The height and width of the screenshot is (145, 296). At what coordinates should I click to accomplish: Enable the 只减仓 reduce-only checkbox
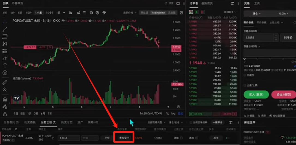coord(245,75)
